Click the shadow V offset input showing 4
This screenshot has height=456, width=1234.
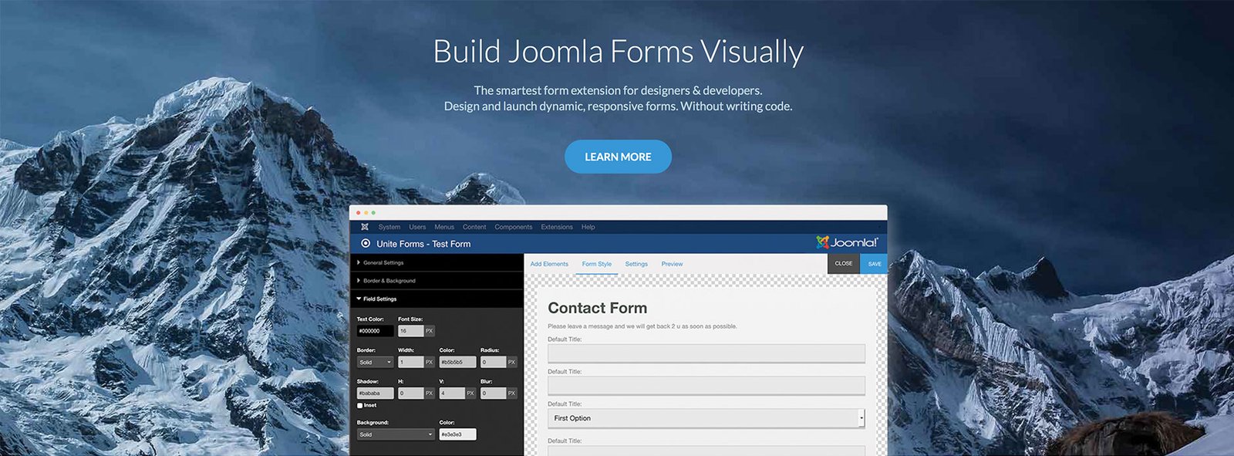(452, 394)
